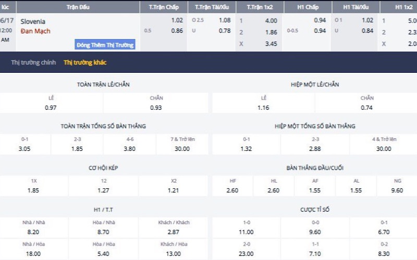Choose first-half Chẵn odds 0.74
This screenshot has width=417, height=260.
[366, 107]
